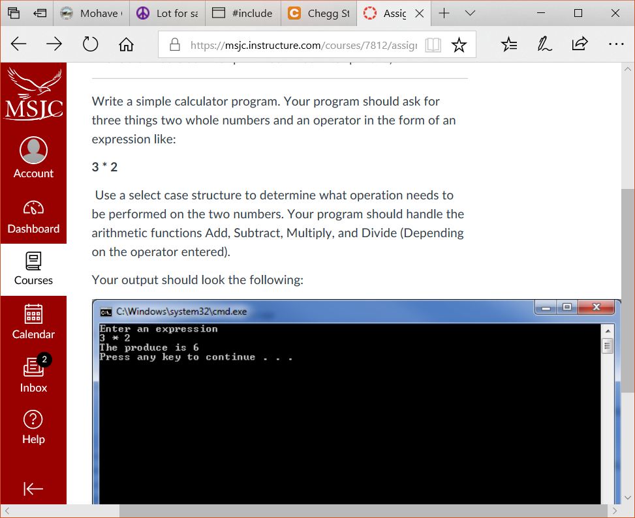Click the MSJC eagle logo

point(33,94)
